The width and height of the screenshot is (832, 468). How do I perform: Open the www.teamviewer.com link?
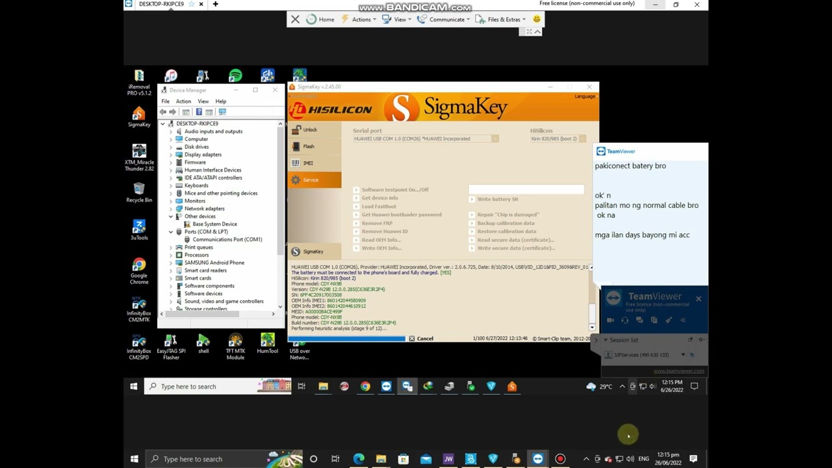(x=679, y=371)
